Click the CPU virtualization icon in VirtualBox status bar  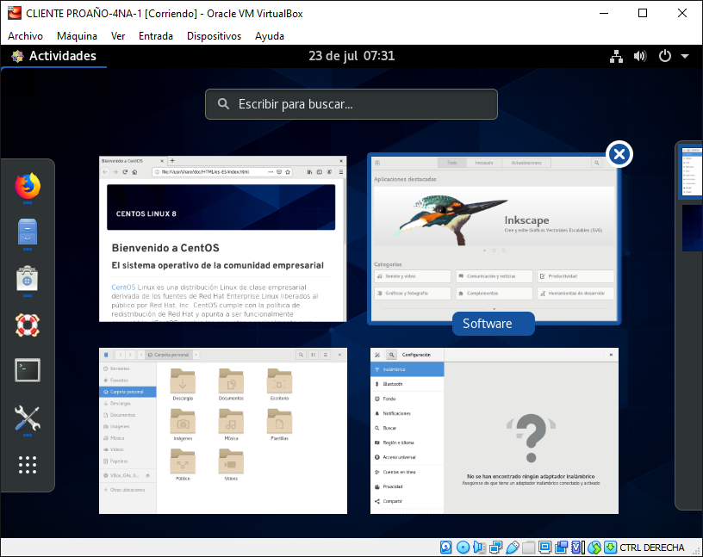click(577, 548)
